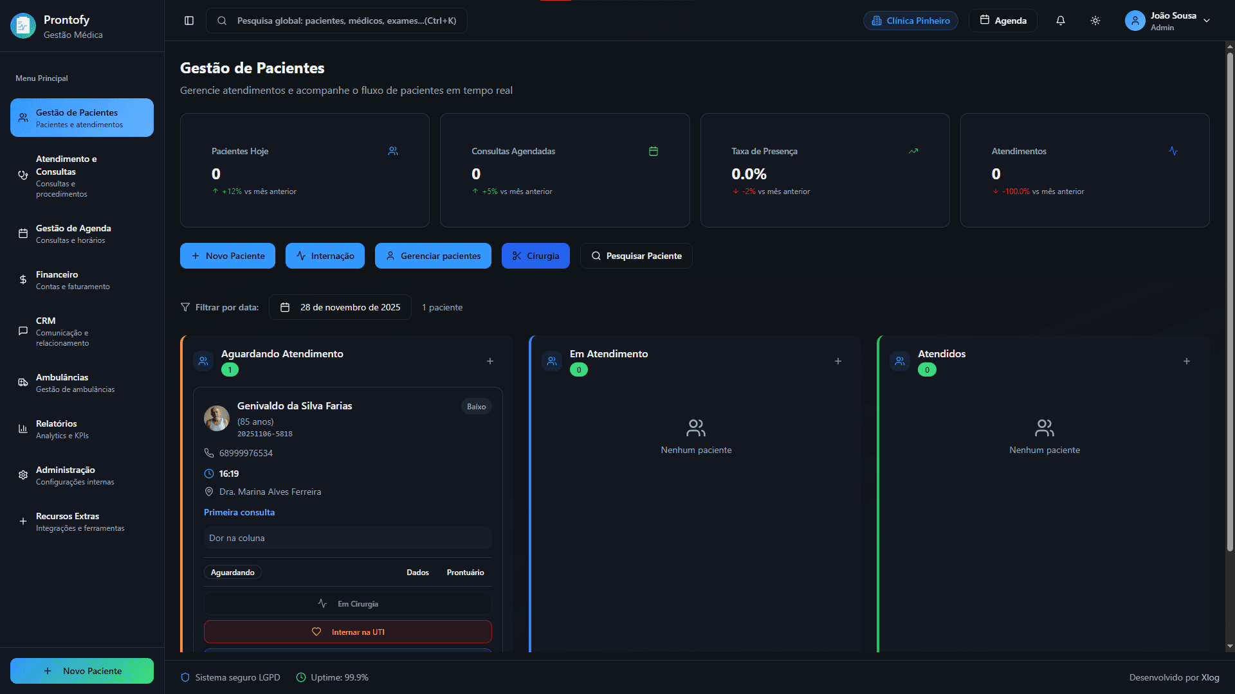This screenshot has height=694, width=1235.
Task: Click Sistema seguro LGPD shield icon
Action: [x=185, y=677]
